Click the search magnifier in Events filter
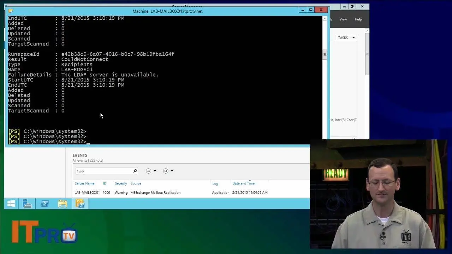 pyautogui.click(x=135, y=171)
